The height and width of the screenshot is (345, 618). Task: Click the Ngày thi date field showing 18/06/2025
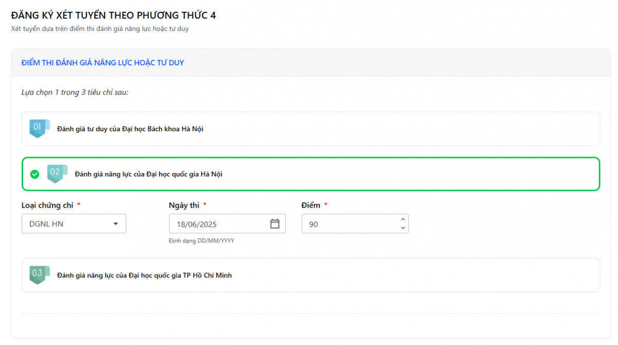pyautogui.click(x=227, y=224)
